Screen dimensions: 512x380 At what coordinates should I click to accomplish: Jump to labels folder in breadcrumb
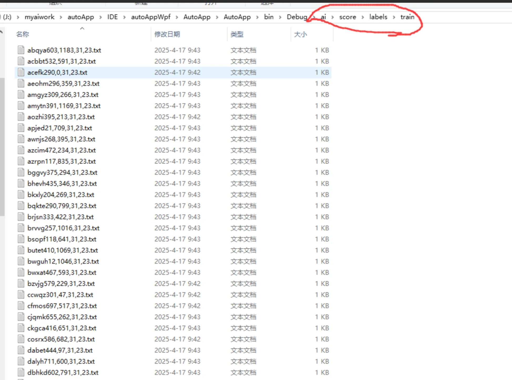378,17
